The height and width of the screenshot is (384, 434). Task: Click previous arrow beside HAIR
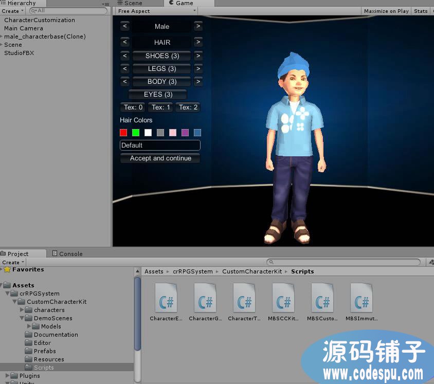tap(125, 42)
